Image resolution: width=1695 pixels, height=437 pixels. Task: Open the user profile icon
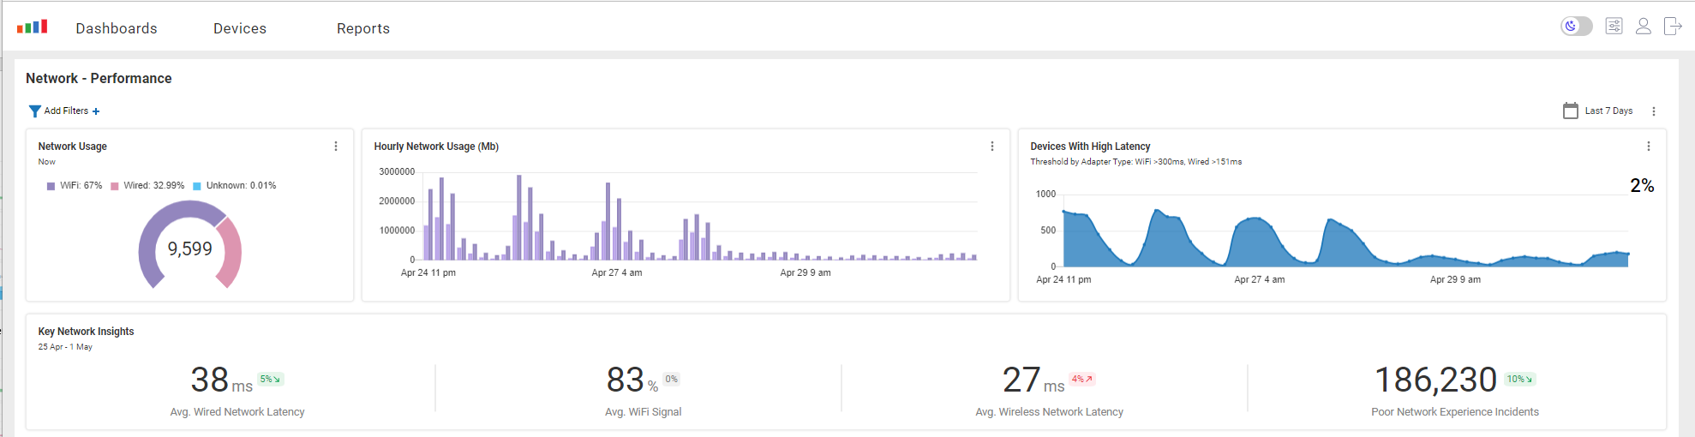[1643, 27]
